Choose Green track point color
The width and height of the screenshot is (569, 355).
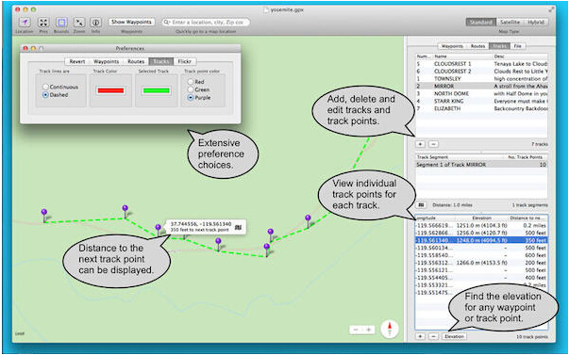191,89
